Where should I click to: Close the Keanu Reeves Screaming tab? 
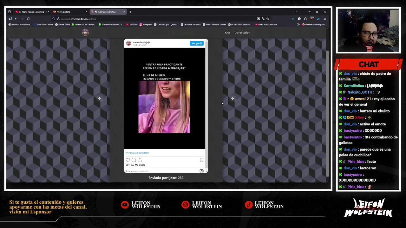(48, 12)
